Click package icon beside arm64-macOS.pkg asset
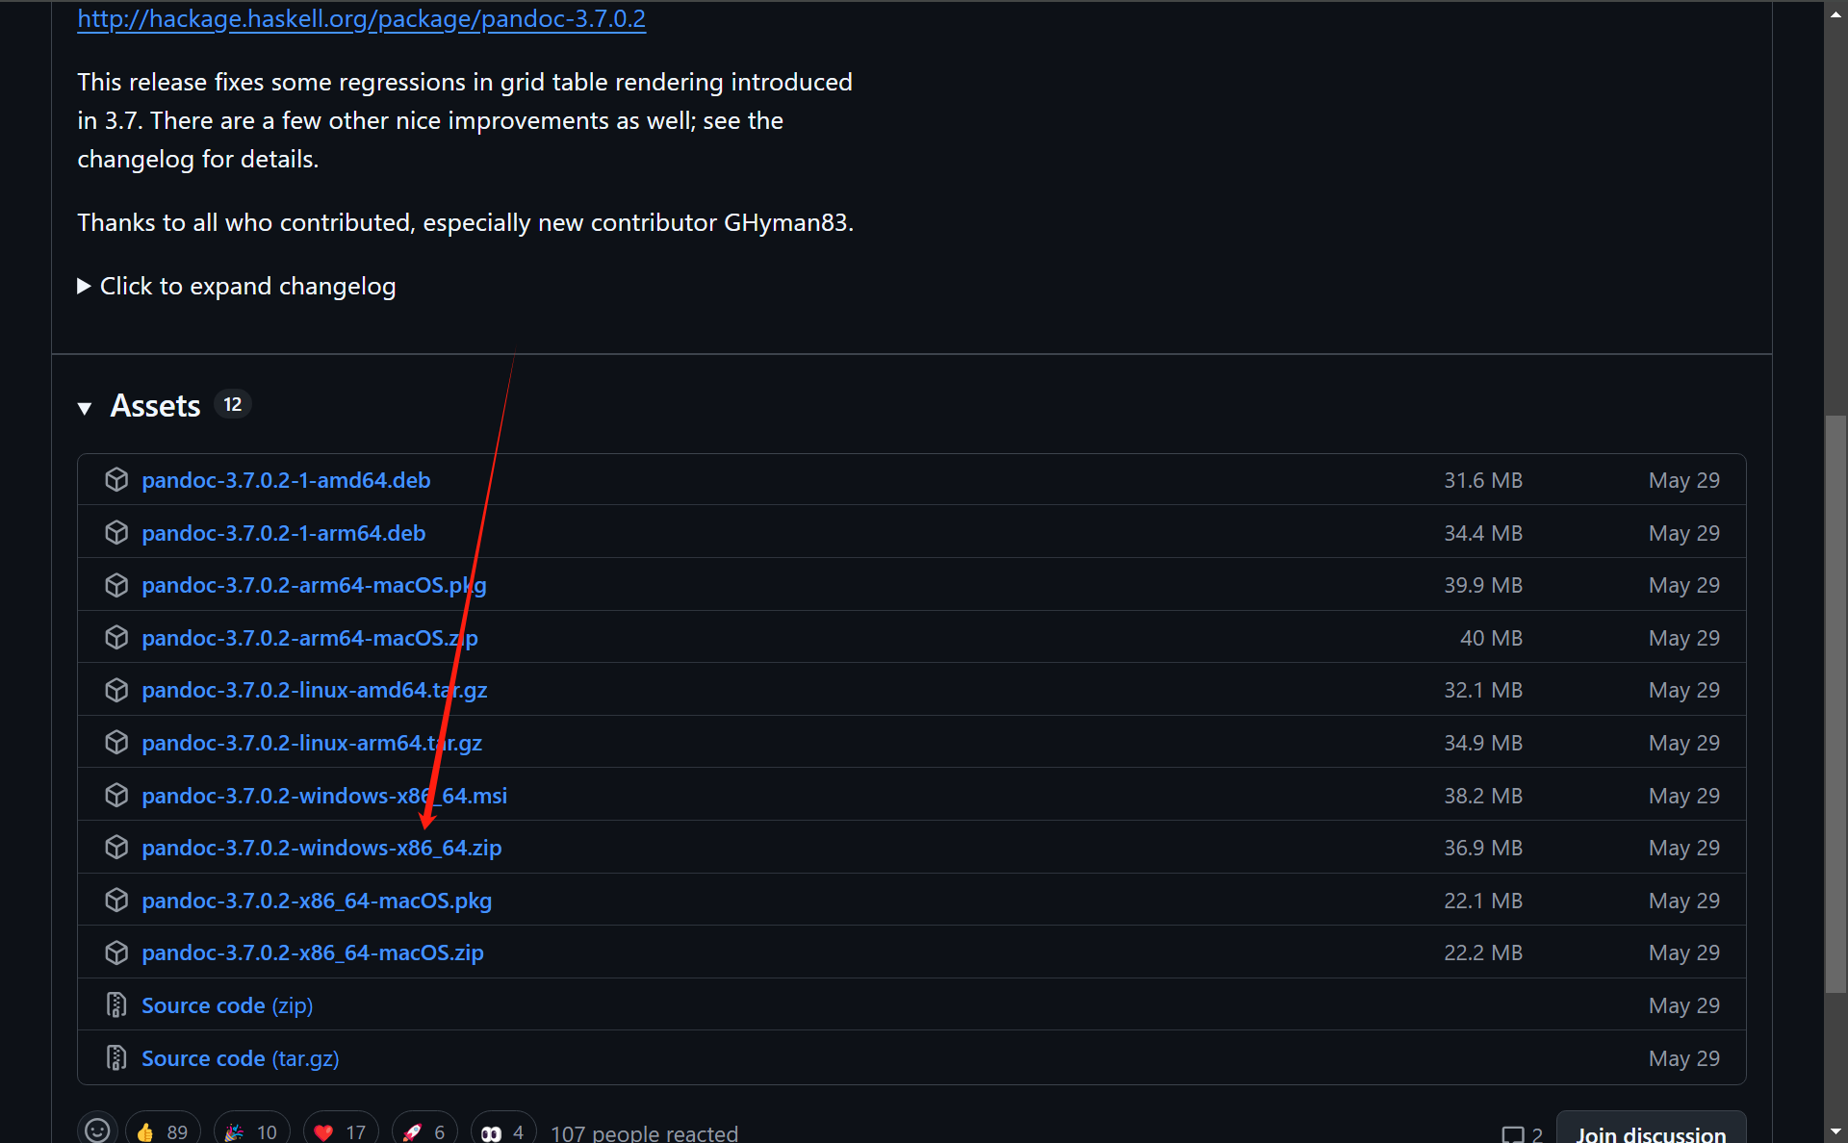 116,585
